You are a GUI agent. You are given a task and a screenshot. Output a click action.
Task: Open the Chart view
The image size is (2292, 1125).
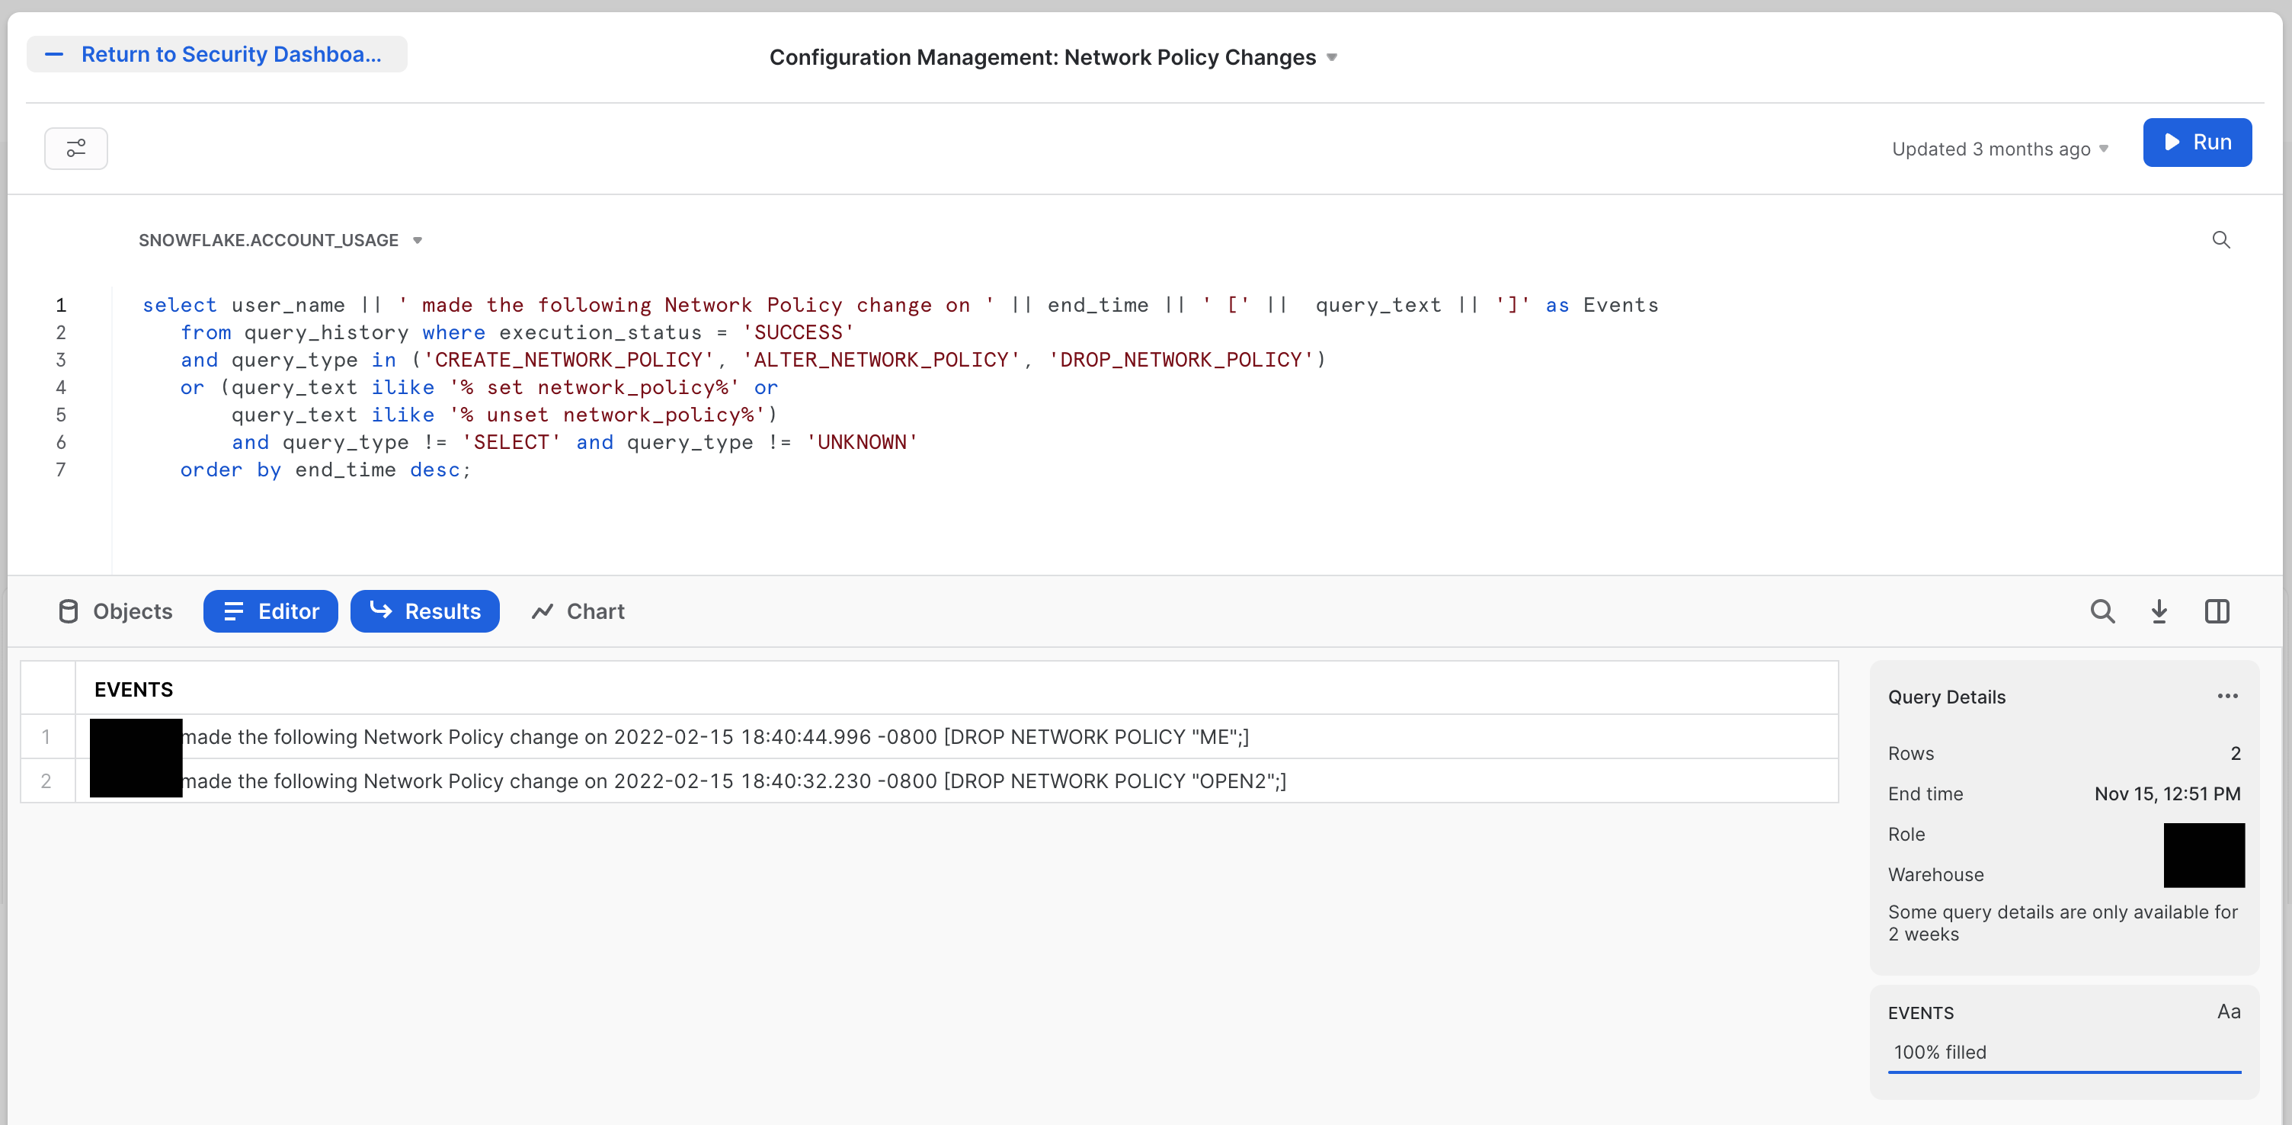click(577, 611)
